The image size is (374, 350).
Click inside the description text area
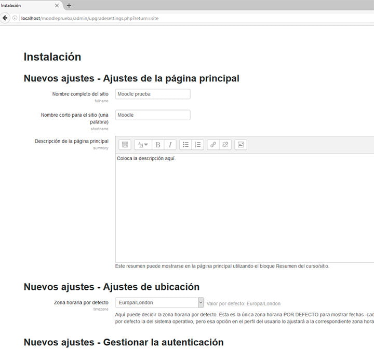(x=244, y=207)
